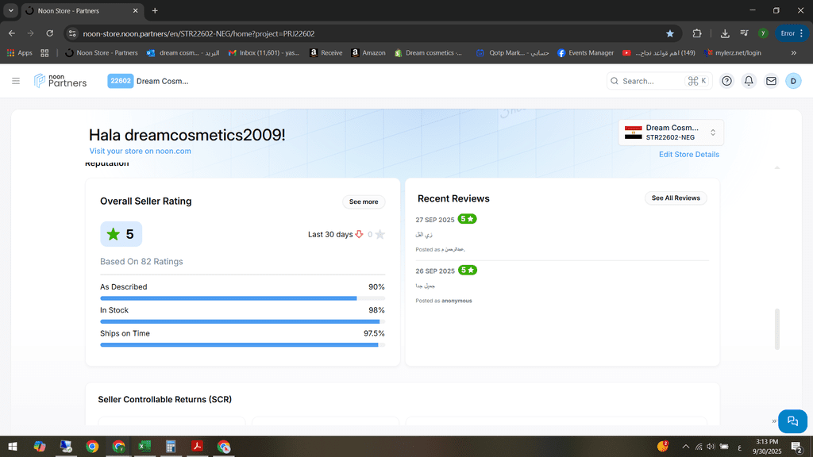Click the Search input field
This screenshot has width=813, height=457.
[658, 81]
